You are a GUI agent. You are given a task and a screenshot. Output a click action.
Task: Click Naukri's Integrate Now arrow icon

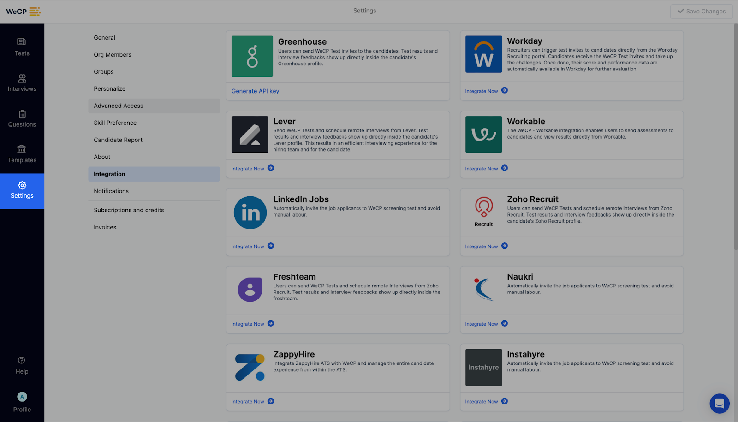tap(505, 323)
